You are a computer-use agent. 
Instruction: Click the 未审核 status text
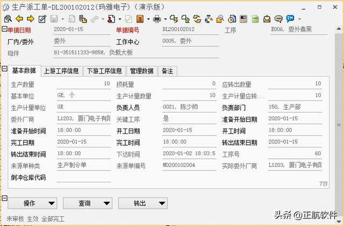(15, 219)
